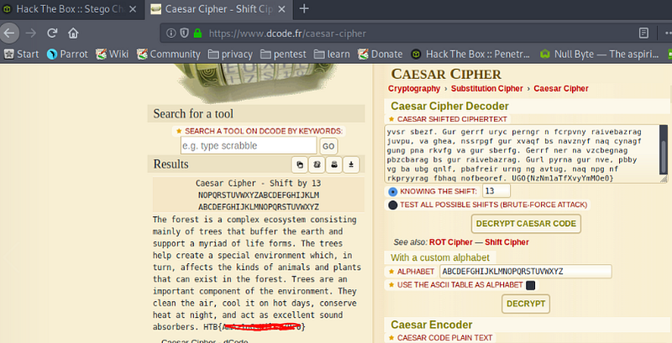The image size is (672, 343).
Task: Click the second Results toolbar icon
Action: tap(317, 165)
